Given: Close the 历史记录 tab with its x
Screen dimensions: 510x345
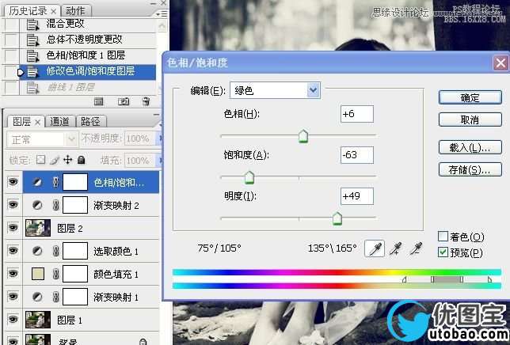Looking at the screenshot, I should pyautogui.click(x=54, y=11).
